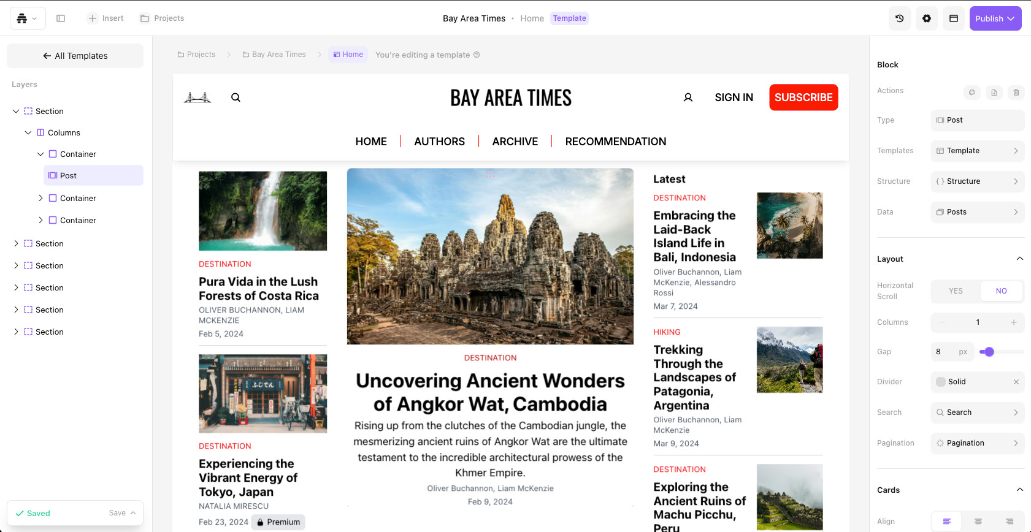The width and height of the screenshot is (1031, 532).
Task: Open the Pagination settings row
Action: coord(978,443)
